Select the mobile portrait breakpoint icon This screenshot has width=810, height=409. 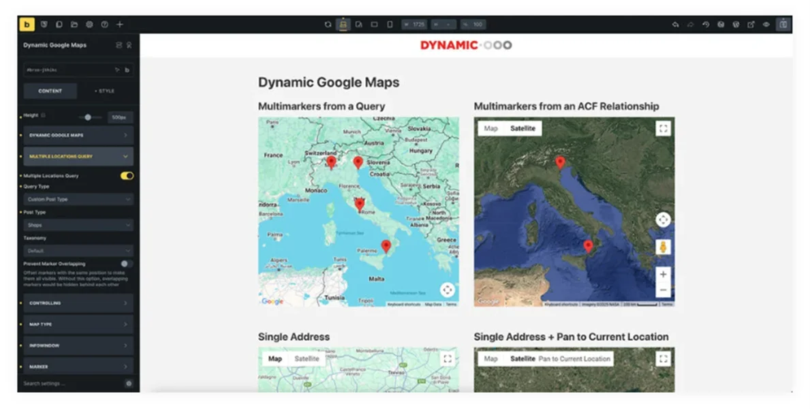coord(390,25)
